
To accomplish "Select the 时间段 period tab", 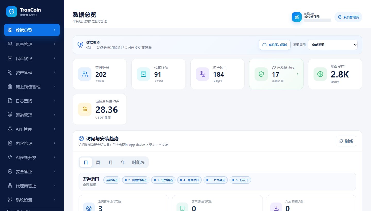I will click(x=138, y=162).
